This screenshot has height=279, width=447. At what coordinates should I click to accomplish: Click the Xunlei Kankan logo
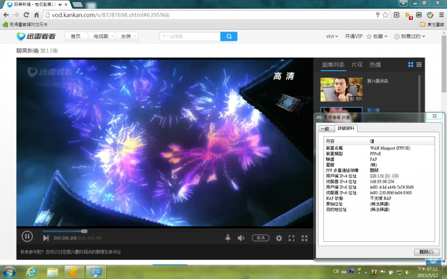click(36, 36)
